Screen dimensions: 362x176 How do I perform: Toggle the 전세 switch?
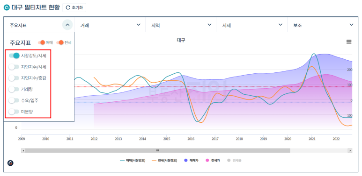(x=60, y=42)
